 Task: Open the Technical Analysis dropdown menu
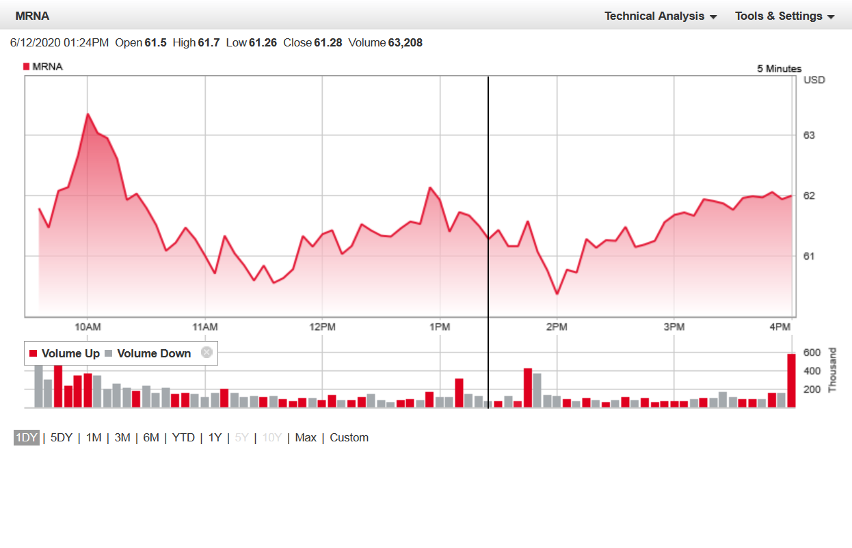point(660,16)
